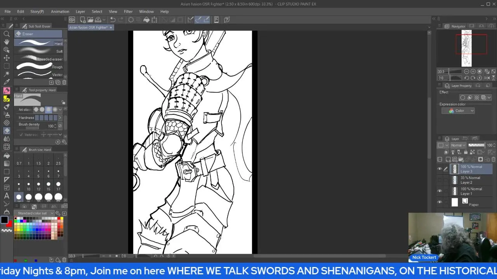Select the Gradient tool
The width and height of the screenshot is (497, 279).
click(x=7, y=164)
